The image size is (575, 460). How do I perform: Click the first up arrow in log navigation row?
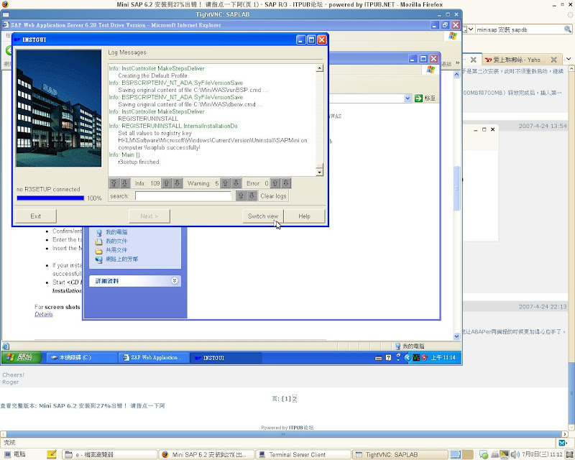(114, 183)
